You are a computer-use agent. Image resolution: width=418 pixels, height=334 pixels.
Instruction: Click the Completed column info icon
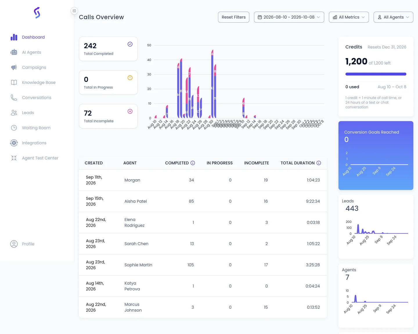[x=193, y=163]
